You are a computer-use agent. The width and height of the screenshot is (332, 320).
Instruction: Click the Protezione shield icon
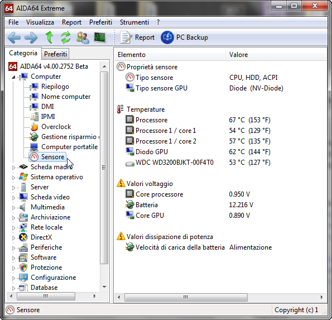(23, 268)
